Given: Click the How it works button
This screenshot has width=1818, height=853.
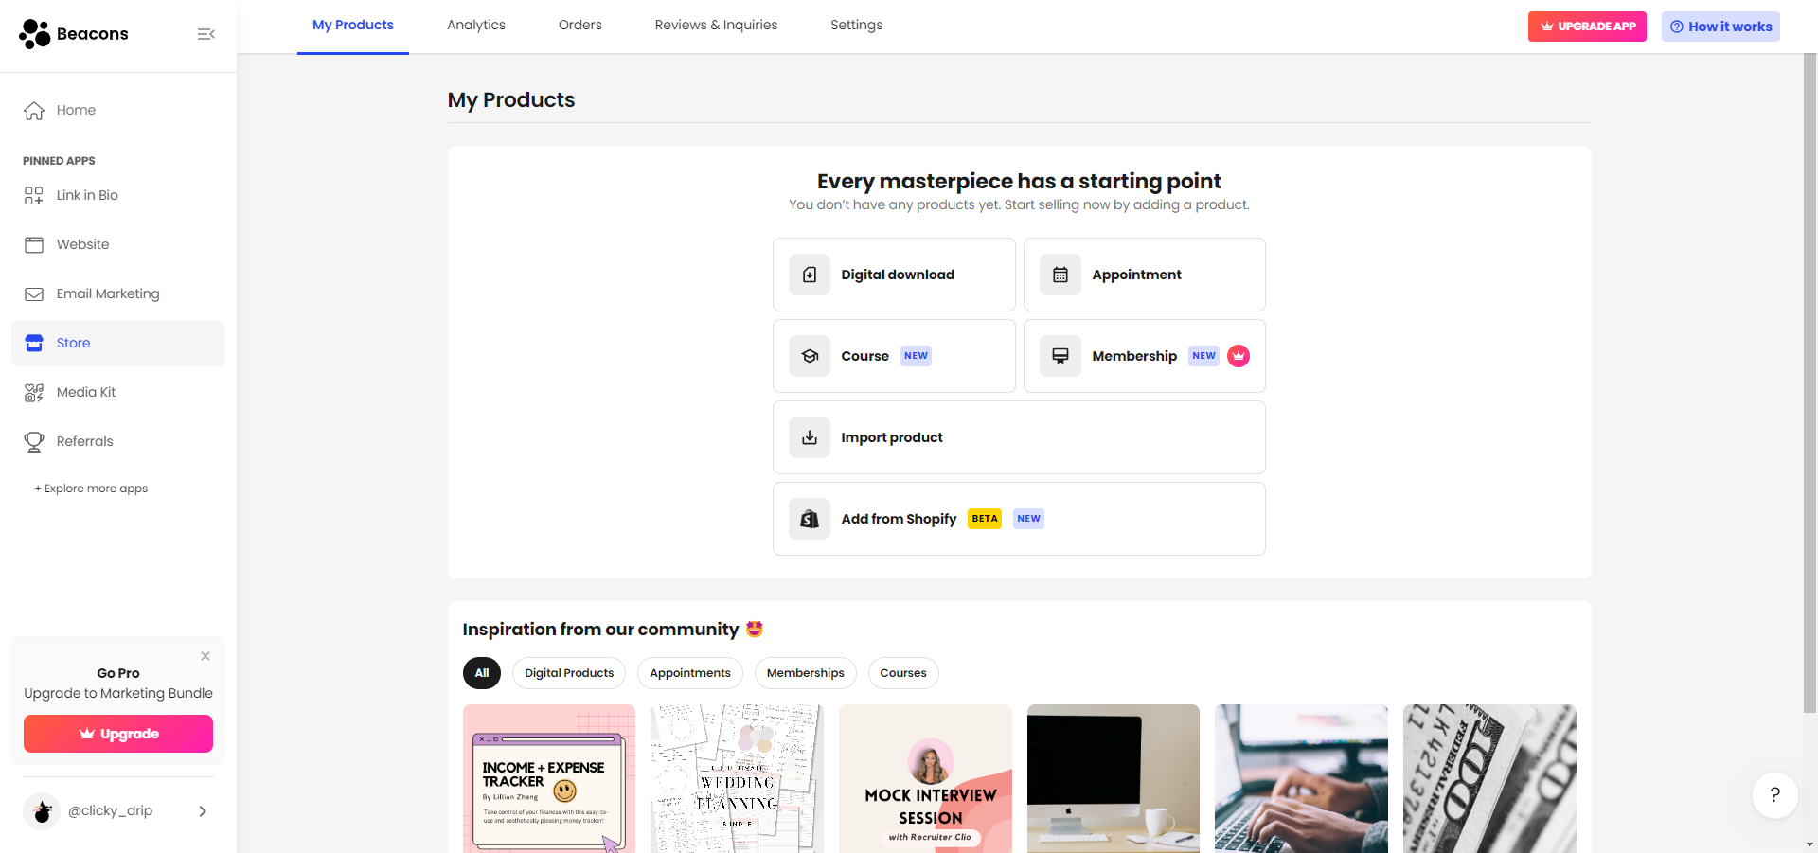Looking at the screenshot, I should (1720, 27).
